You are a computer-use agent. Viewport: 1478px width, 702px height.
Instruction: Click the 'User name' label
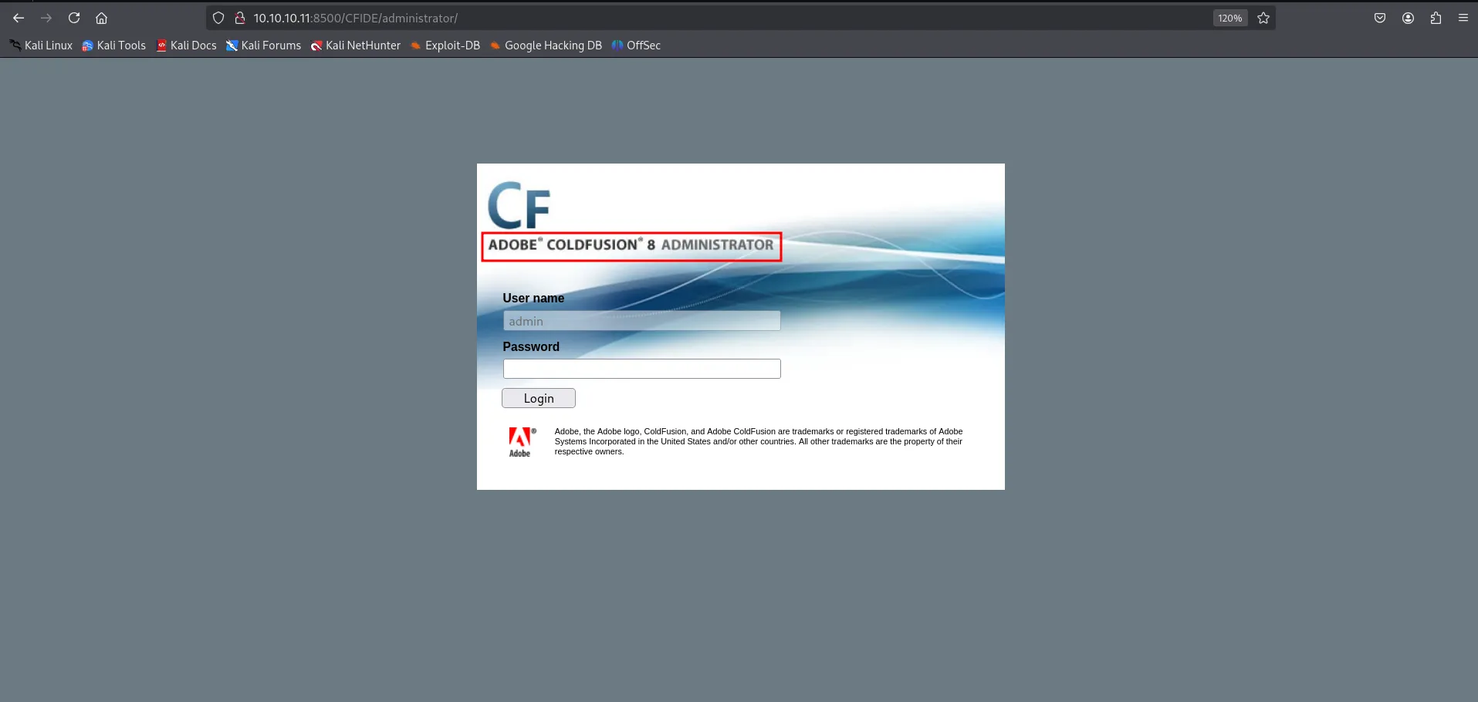tap(533, 298)
